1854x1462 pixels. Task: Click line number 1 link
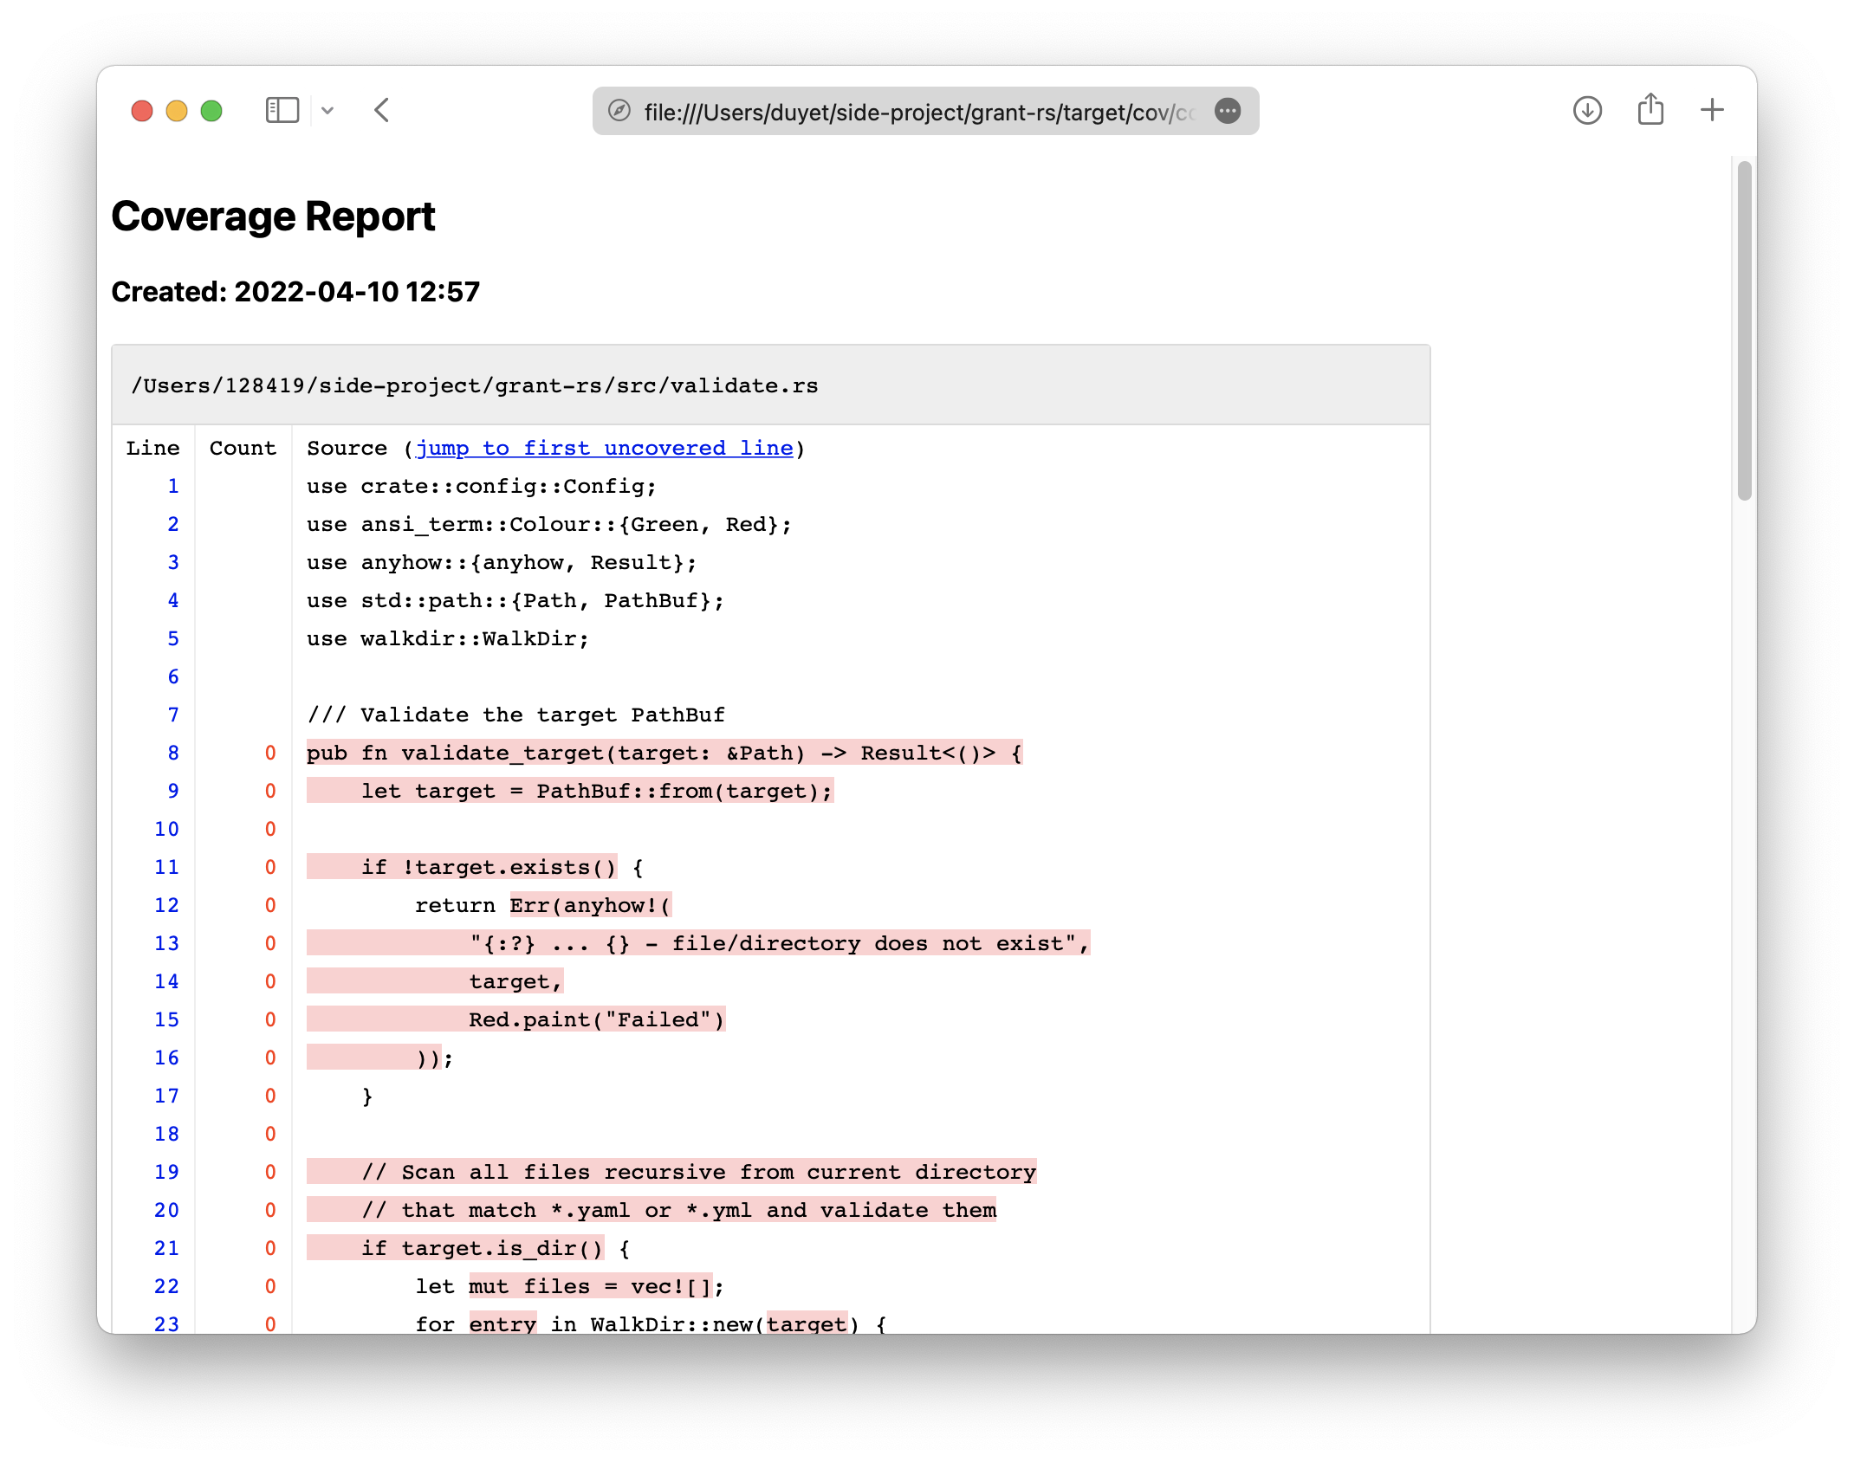[x=173, y=486]
